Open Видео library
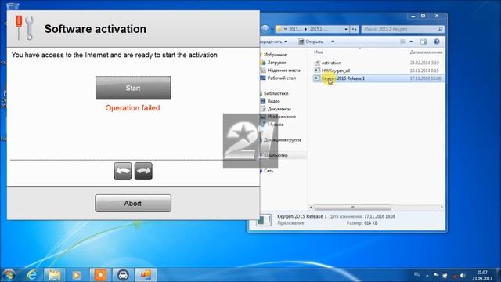 pyautogui.click(x=273, y=101)
